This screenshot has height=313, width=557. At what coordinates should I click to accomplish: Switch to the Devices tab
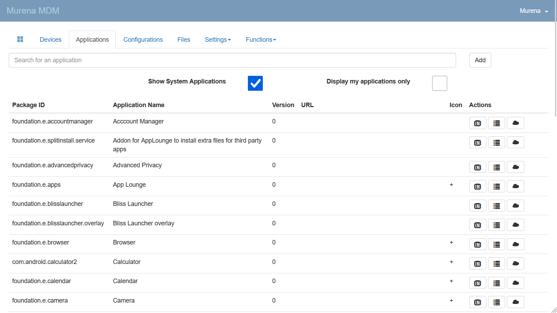pyautogui.click(x=50, y=40)
